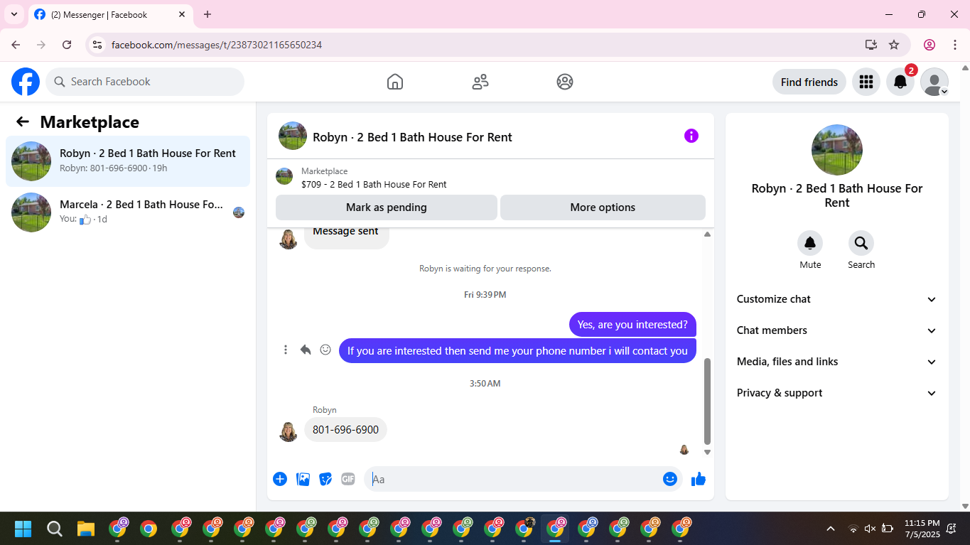Open the notifications bell
The height and width of the screenshot is (545, 970).
900,82
